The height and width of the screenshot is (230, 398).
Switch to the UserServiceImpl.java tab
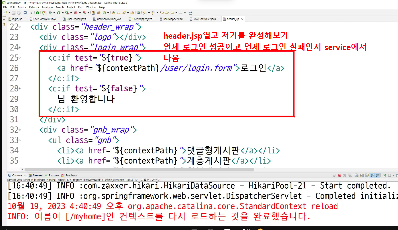pyautogui.click(x=107, y=19)
